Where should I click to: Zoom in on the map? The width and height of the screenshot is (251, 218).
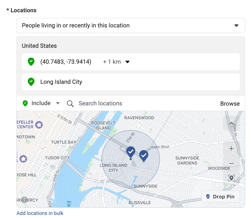231,148
